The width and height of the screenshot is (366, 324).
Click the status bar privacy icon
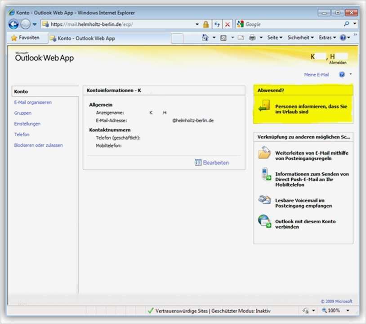coord(305,310)
